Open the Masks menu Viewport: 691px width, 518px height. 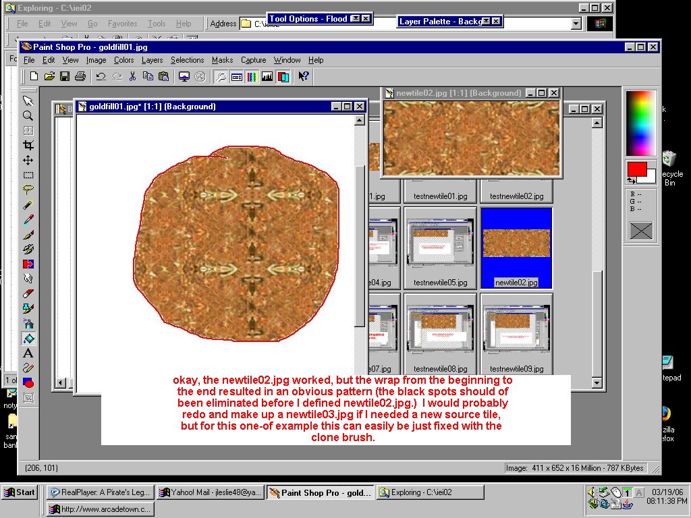click(222, 60)
